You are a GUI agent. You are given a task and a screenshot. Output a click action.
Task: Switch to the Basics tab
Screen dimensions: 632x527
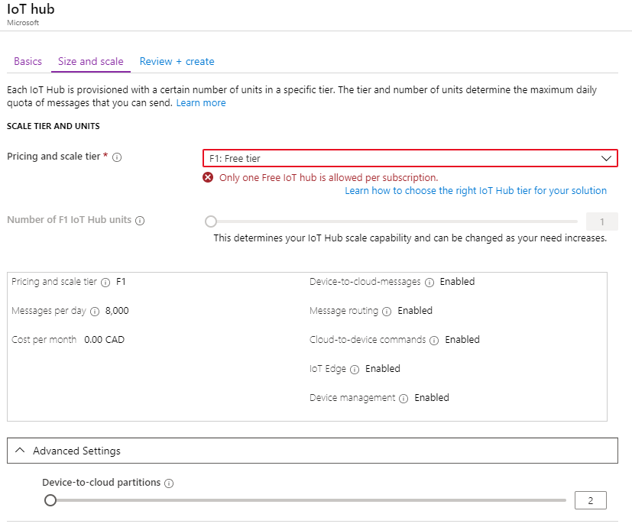(28, 61)
